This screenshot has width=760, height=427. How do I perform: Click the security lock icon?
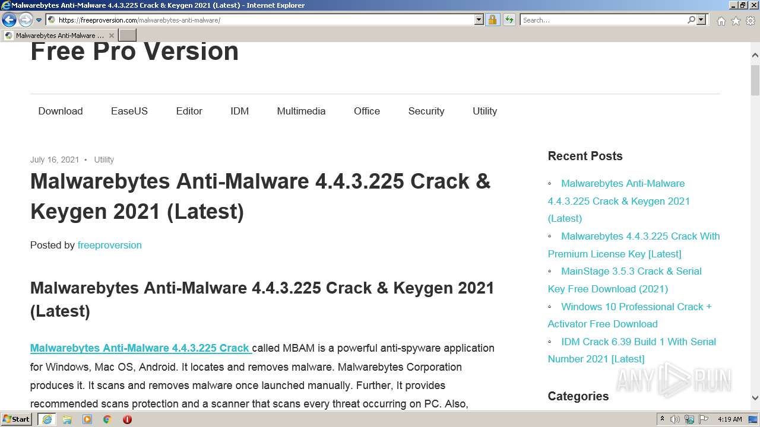click(492, 20)
